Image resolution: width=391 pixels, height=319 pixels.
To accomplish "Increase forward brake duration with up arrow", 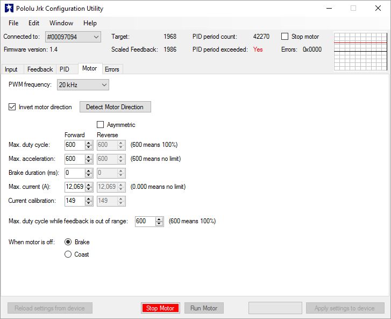I will pos(89,171).
